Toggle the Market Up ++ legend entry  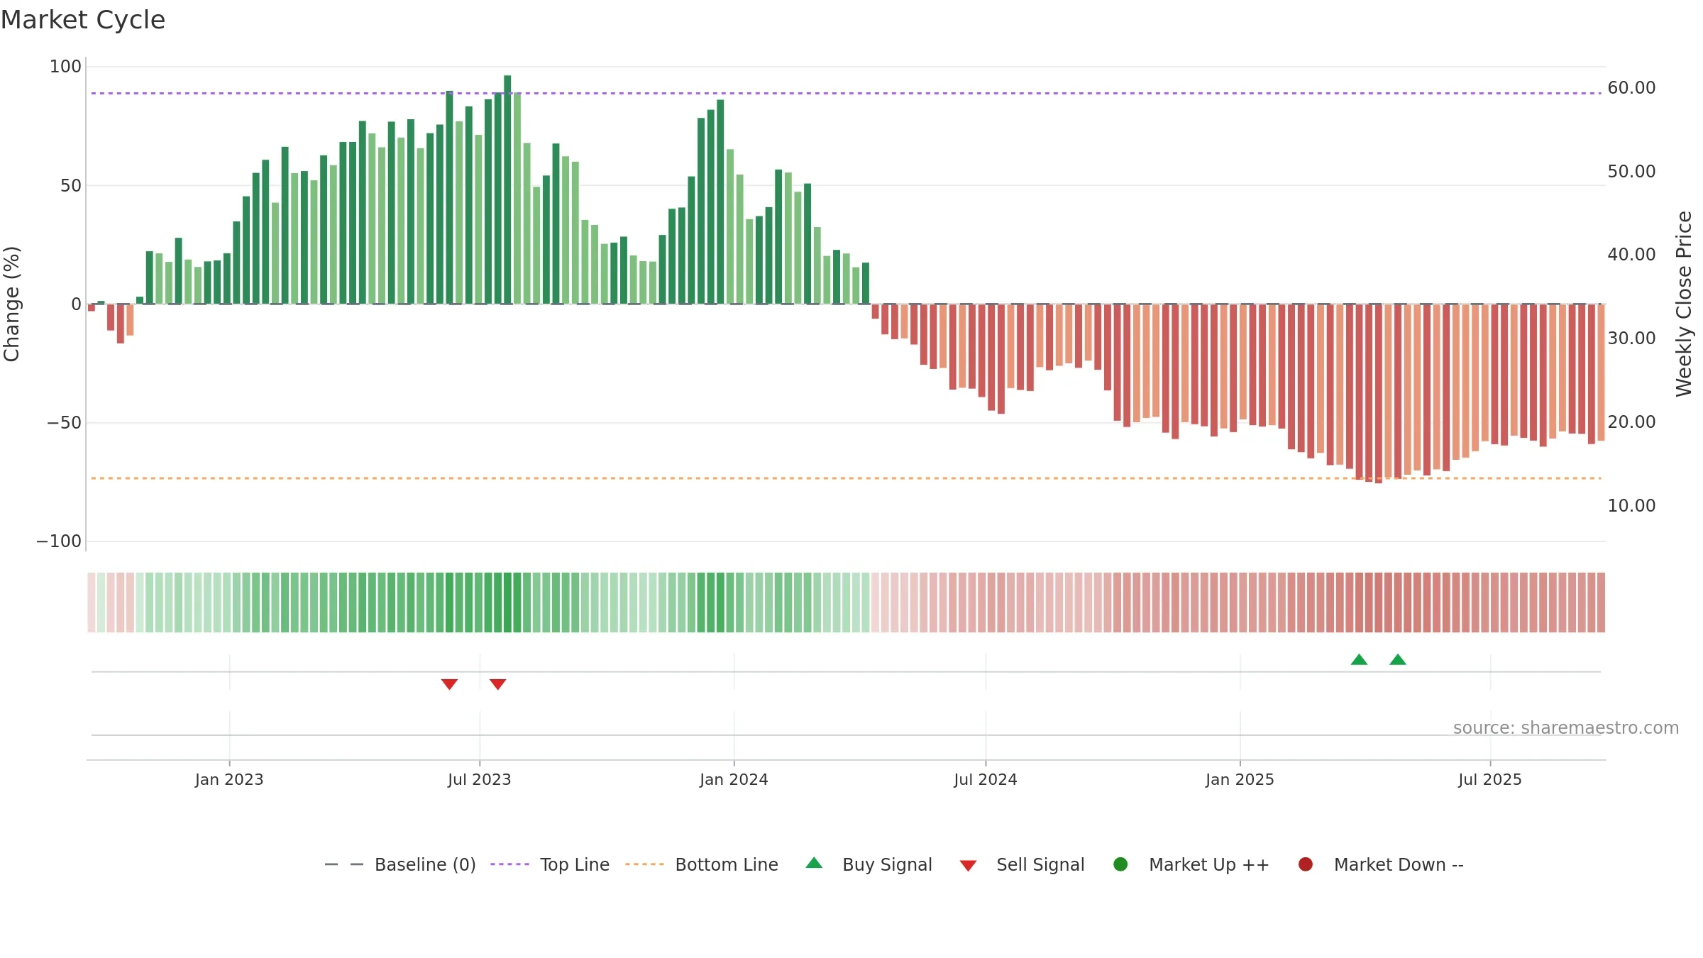1191,865
